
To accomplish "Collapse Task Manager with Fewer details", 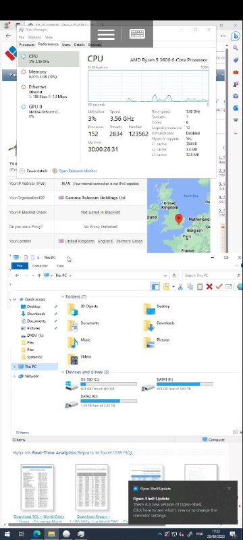I will click(x=34, y=171).
